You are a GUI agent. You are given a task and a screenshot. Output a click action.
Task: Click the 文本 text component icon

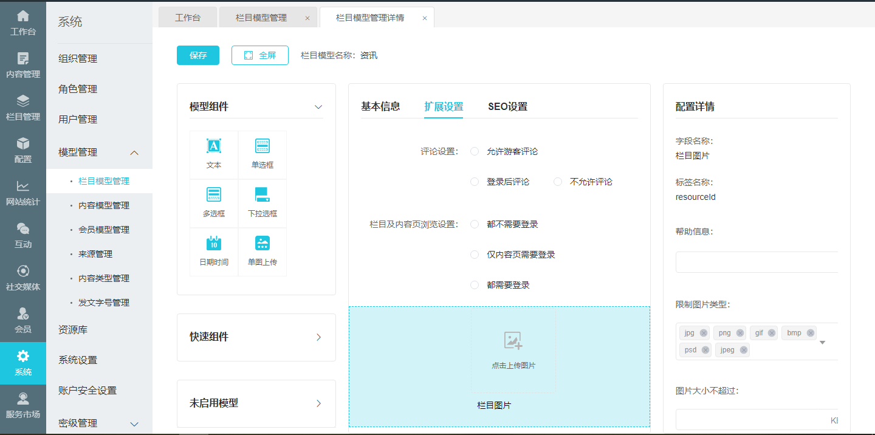pos(213,146)
